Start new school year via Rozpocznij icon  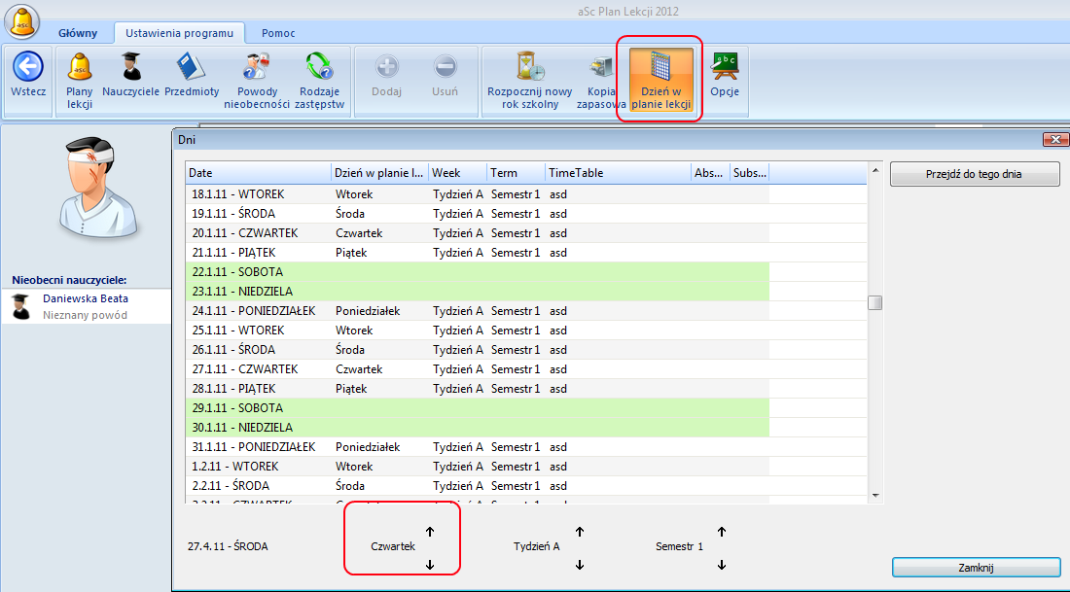pos(530,67)
